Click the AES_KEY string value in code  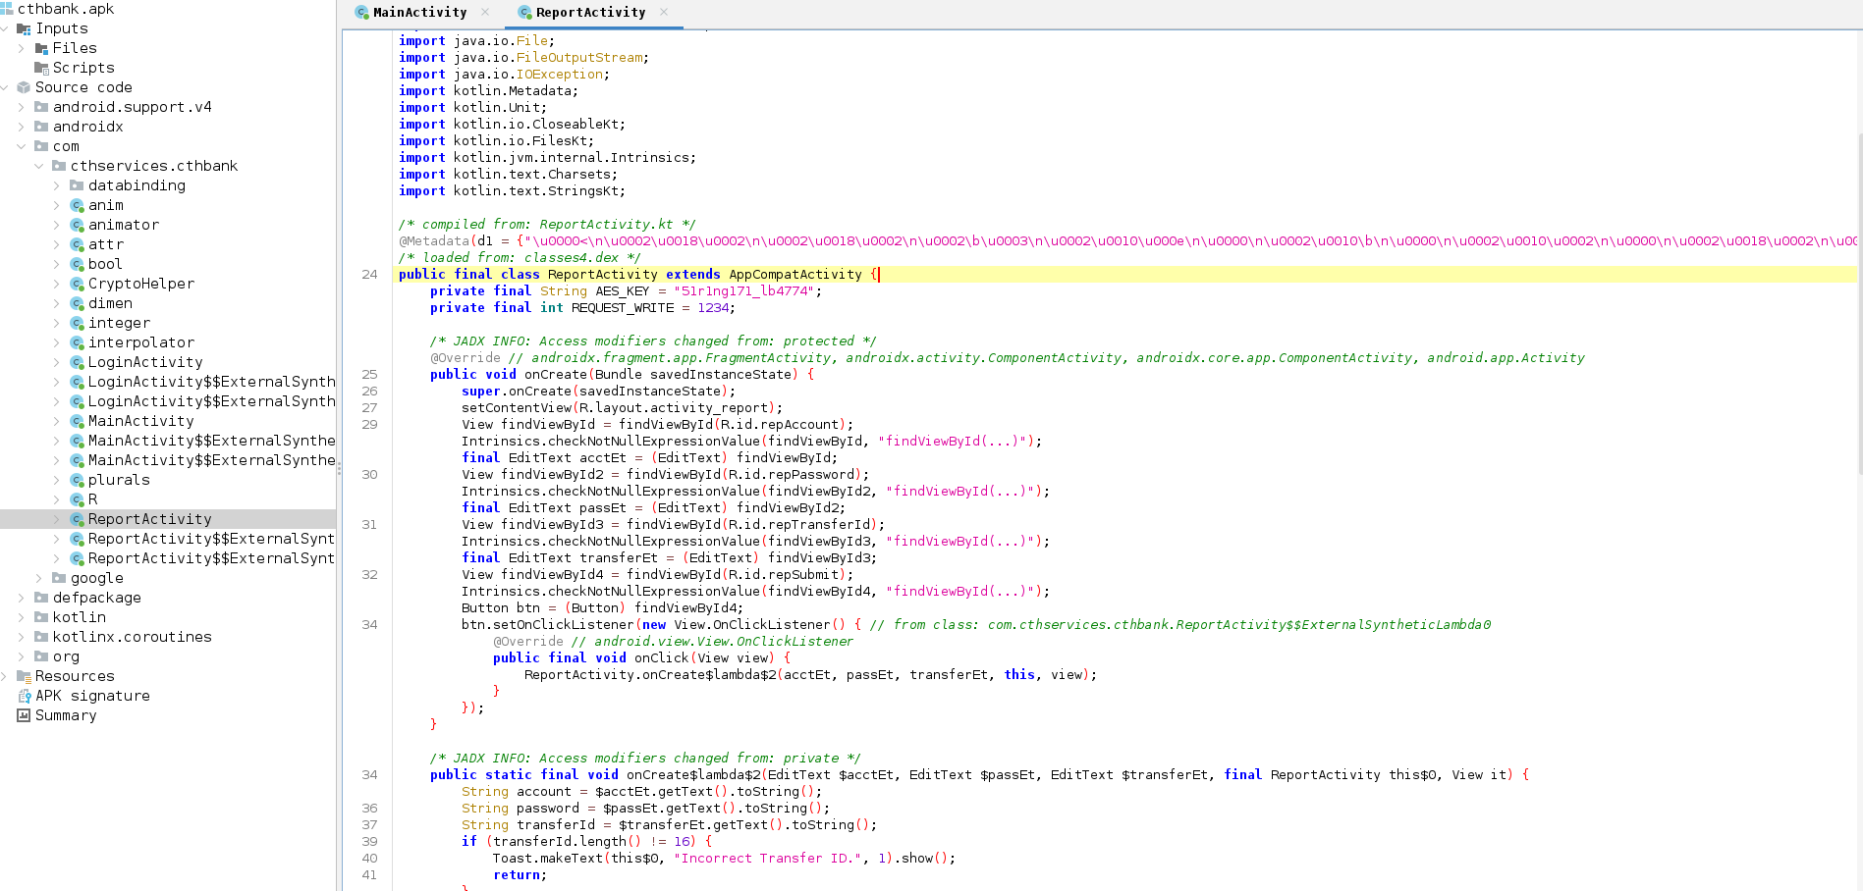click(743, 291)
